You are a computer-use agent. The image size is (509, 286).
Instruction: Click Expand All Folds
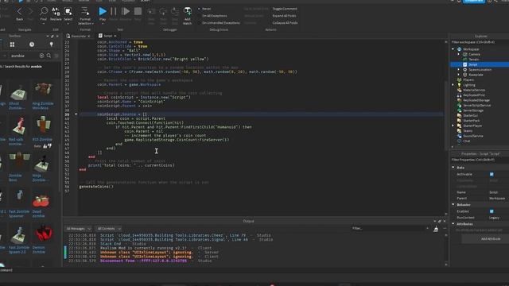coord(285,16)
